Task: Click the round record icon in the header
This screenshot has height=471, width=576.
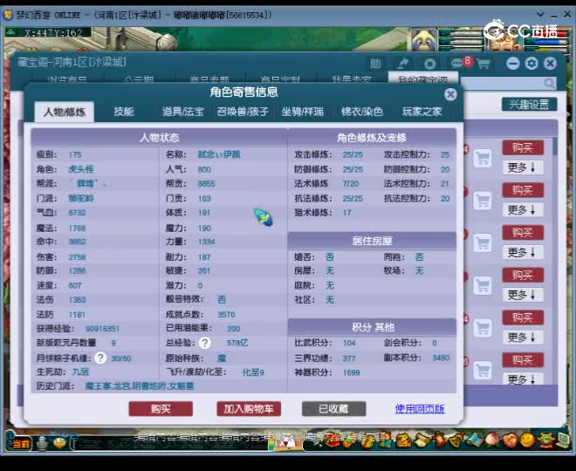Action: [429, 64]
